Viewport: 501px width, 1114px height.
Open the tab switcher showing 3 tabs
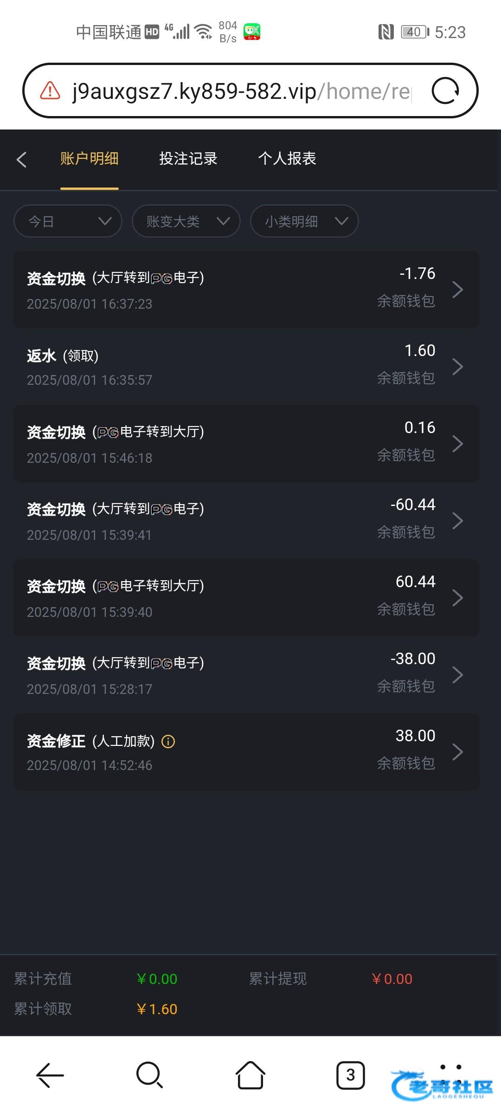click(x=351, y=1075)
